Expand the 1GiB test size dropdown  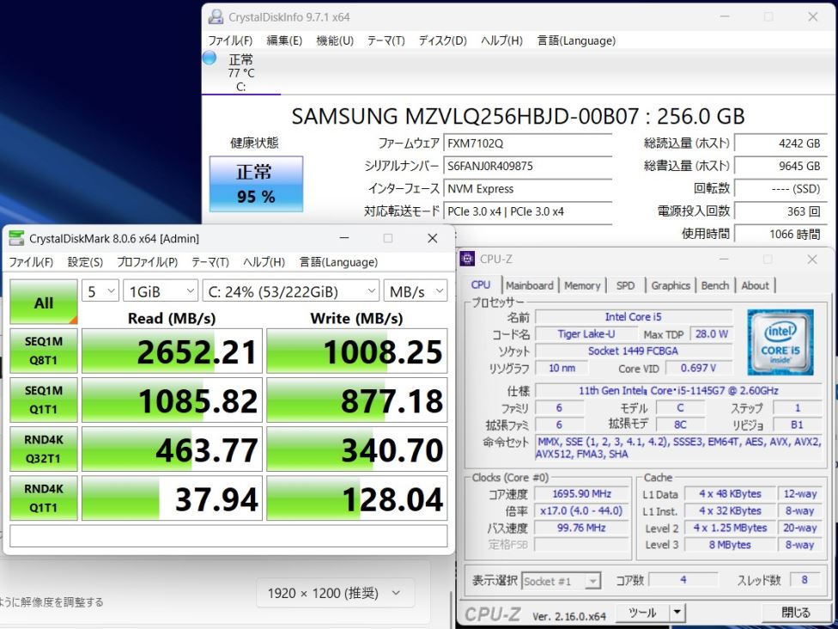(x=161, y=291)
